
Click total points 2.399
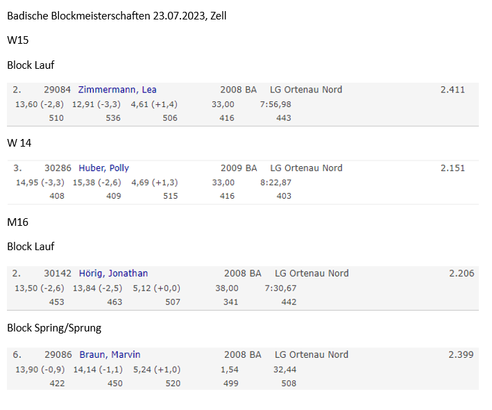click(461, 354)
